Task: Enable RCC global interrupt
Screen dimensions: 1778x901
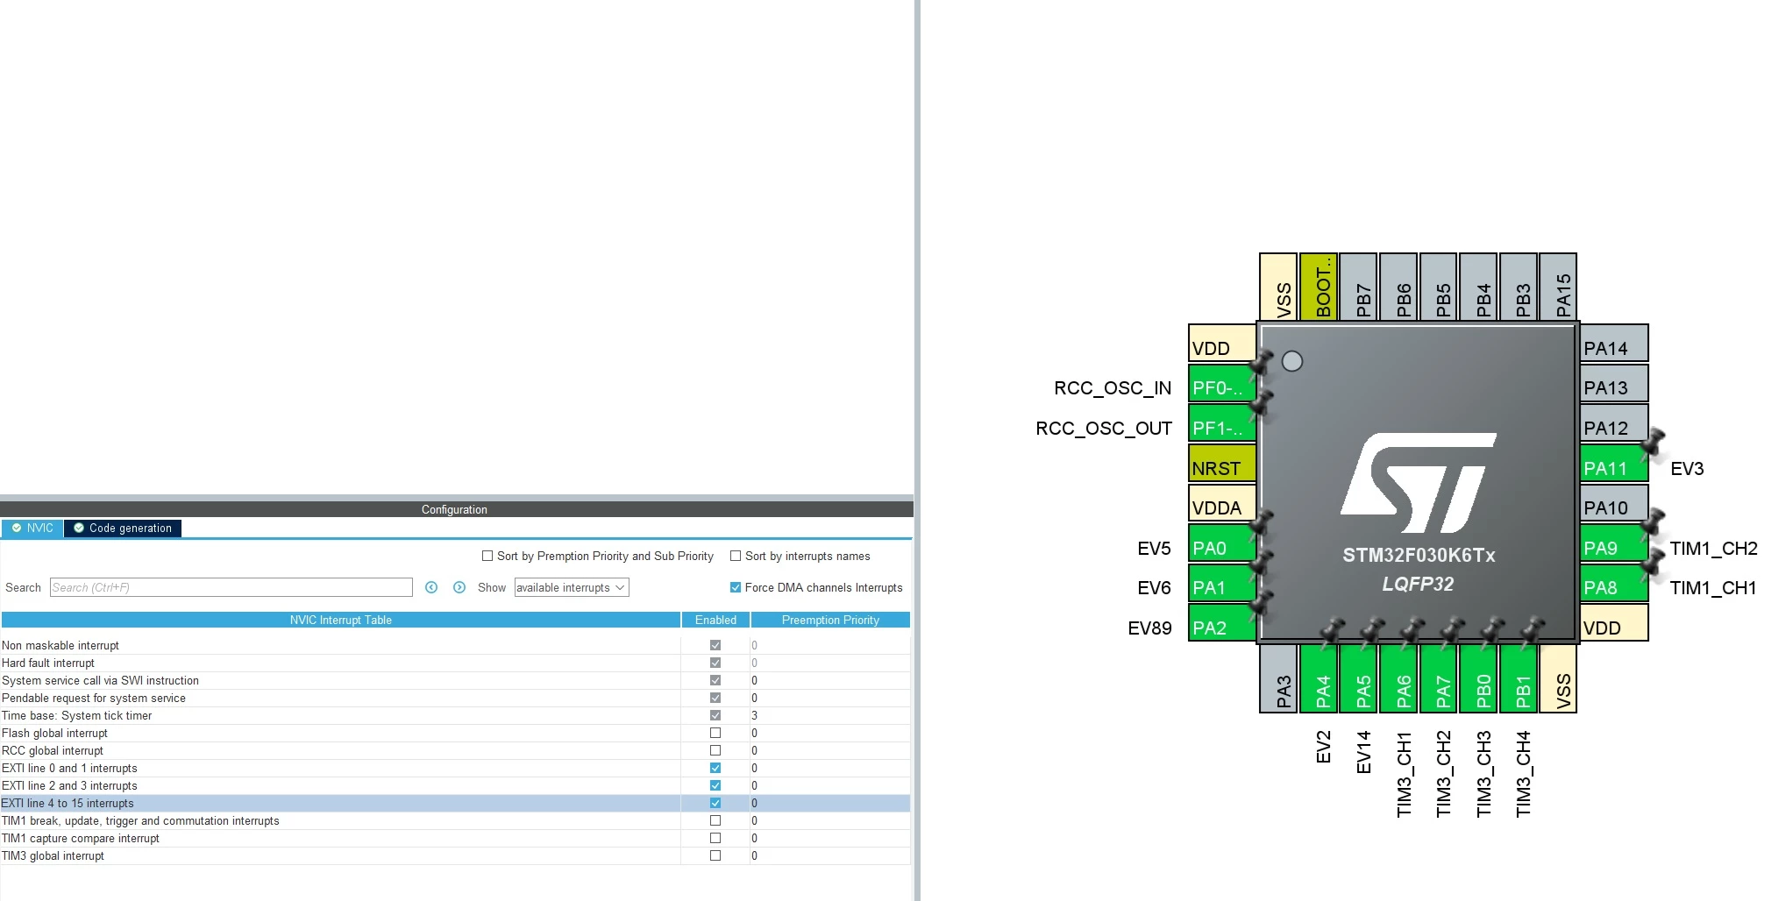Action: pyautogui.click(x=715, y=750)
